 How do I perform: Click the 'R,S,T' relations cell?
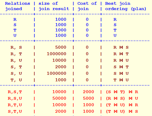pos(15,92)
